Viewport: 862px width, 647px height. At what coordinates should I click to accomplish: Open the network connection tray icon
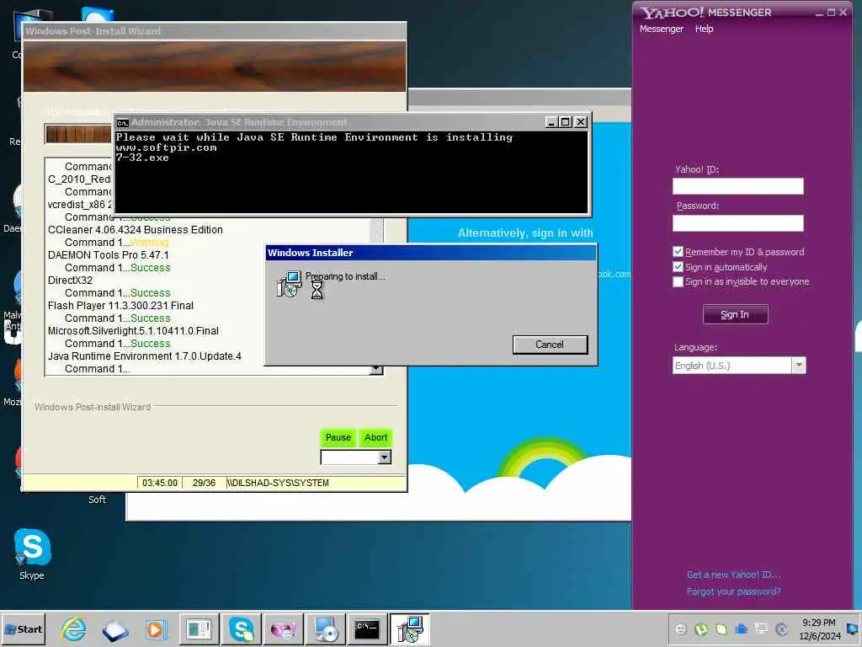pyautogui.click(x=761, y=628)
